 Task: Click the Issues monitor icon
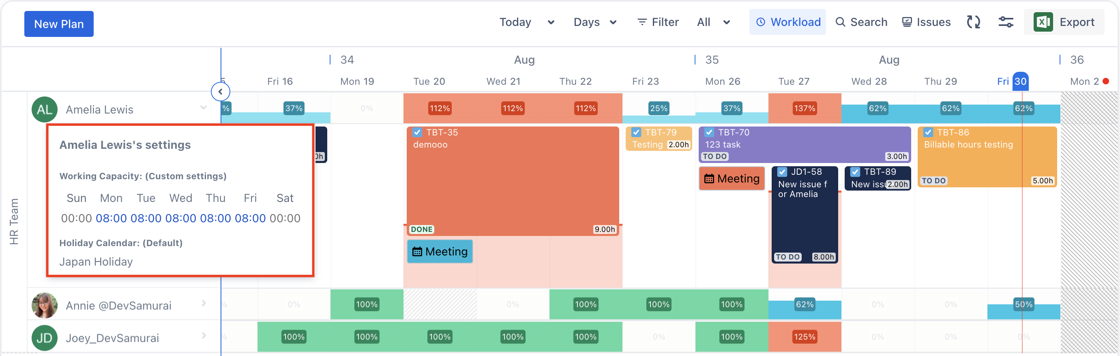[x=907, y=22]
